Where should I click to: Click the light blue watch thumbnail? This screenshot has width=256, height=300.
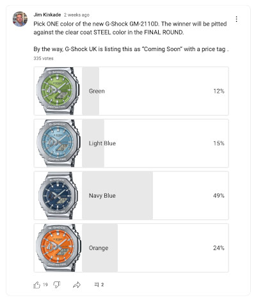58,143
